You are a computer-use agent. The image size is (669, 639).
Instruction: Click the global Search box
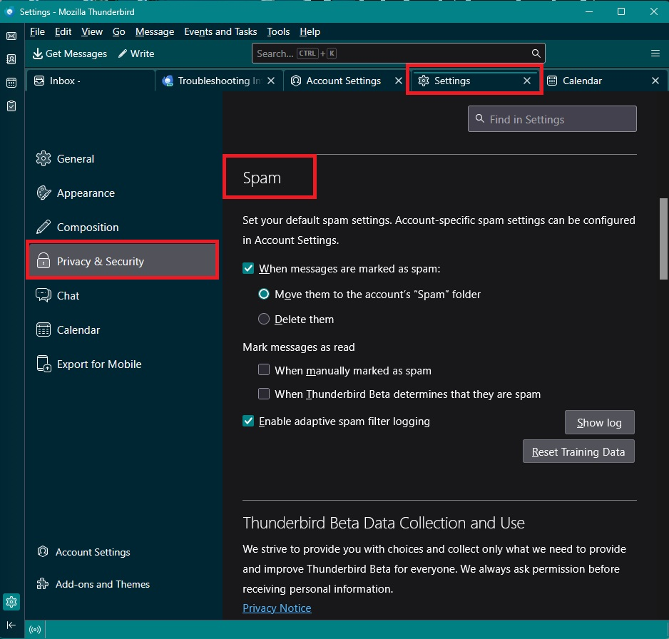(399, 53)
